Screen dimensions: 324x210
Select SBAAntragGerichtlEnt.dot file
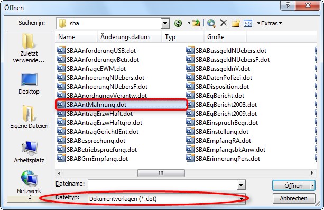click(x=98, y=132)
